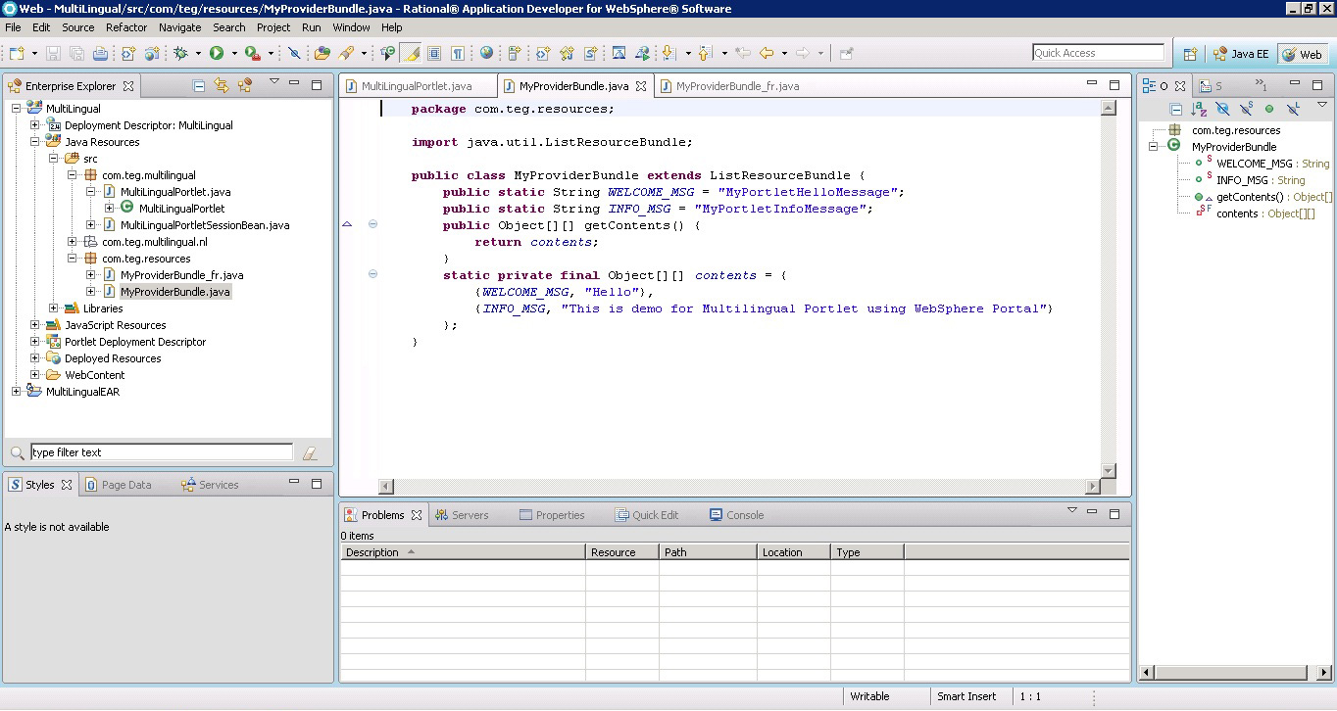Click the clear filter eraser icon

310,452
